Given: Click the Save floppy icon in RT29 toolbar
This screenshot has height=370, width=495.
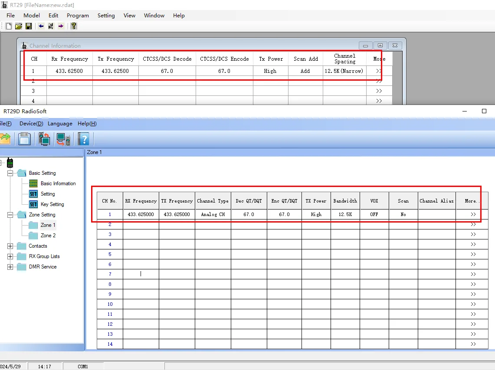Looking at the screenshot, I should click(29, 26).
